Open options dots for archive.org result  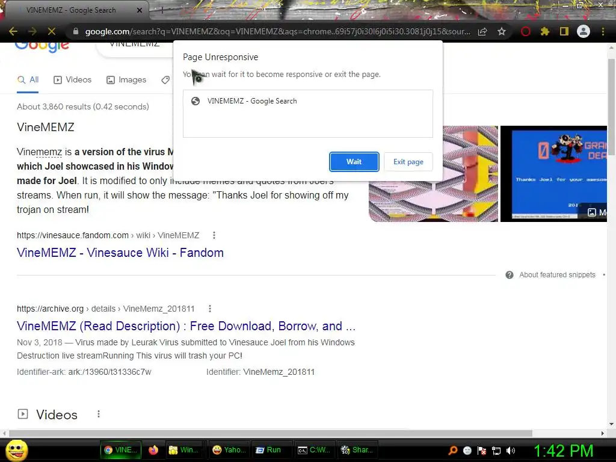(210, 309)
